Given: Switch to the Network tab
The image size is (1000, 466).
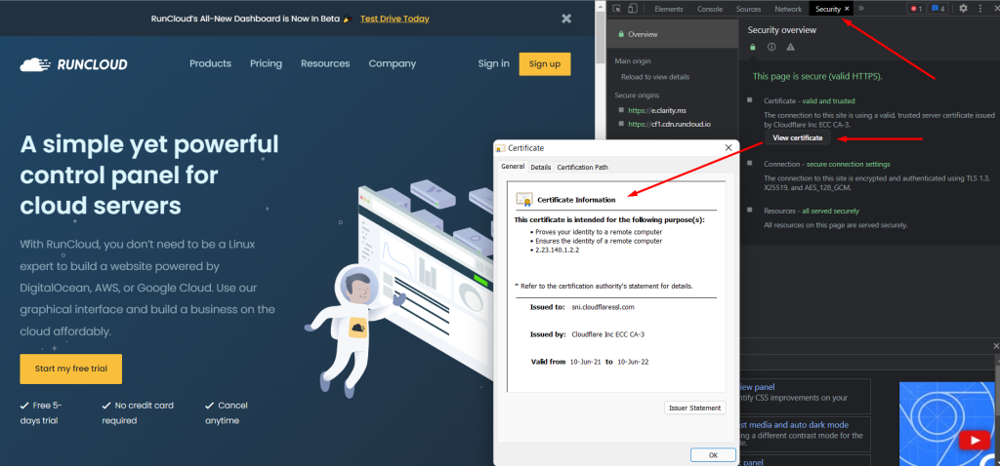Looking at the screenshot, I should [x=788, y=9].
